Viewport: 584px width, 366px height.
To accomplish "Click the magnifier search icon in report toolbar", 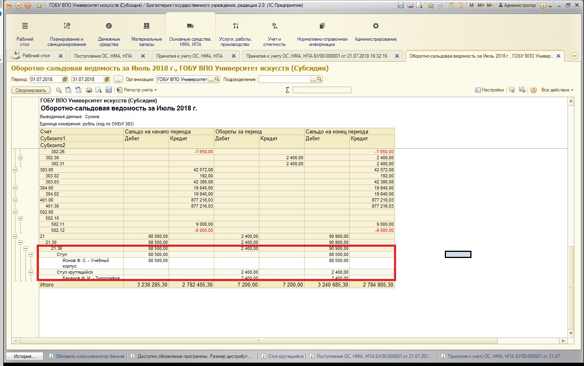I will coord(59,90).
